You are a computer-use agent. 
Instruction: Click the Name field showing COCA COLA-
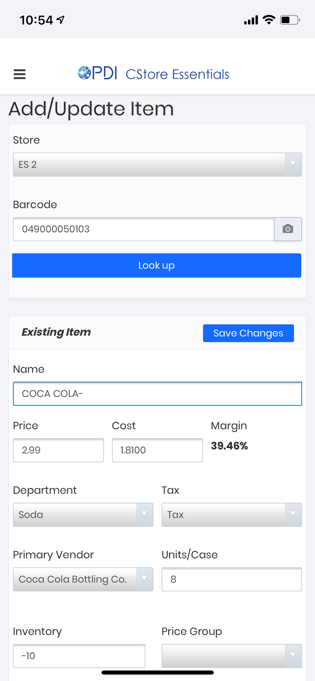pos(157,393)
